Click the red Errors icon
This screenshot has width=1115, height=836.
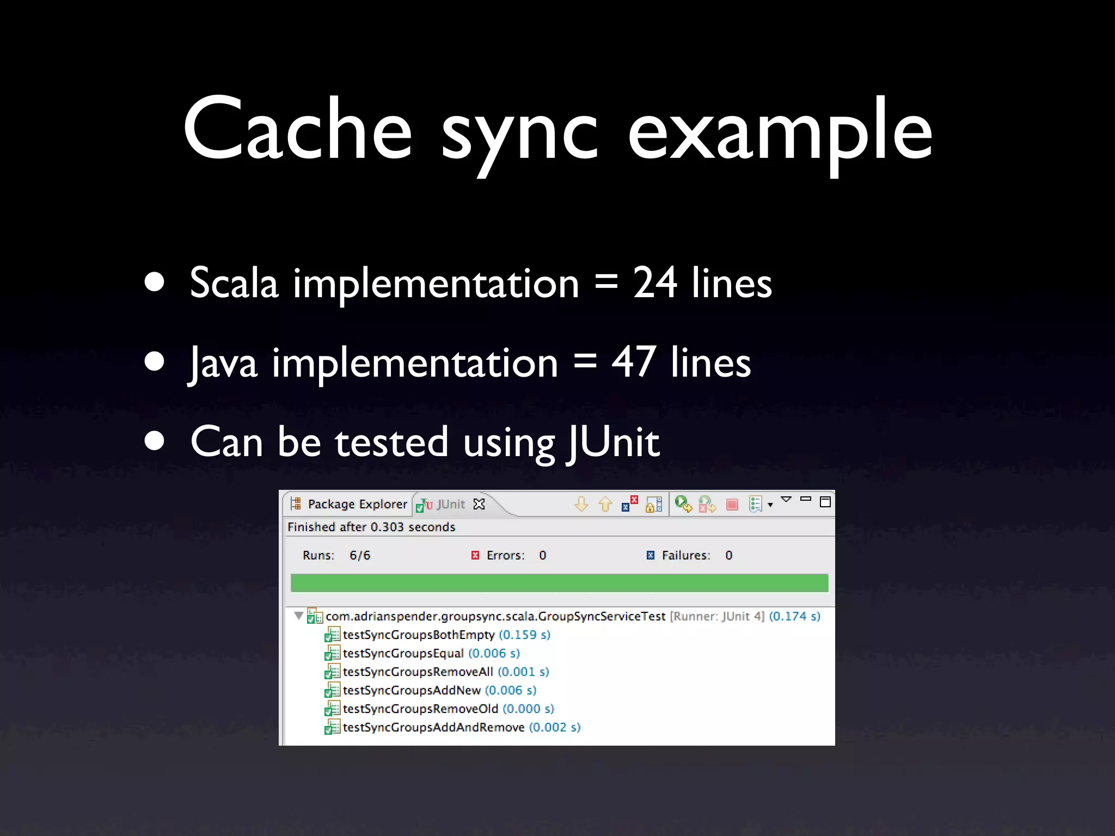(x=475, y=555)
